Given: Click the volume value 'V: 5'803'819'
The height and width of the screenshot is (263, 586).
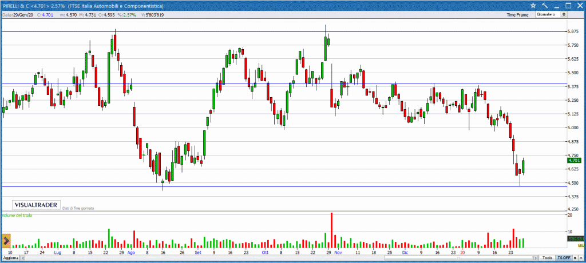Looking at the screenshot, I should click(152, 14).
